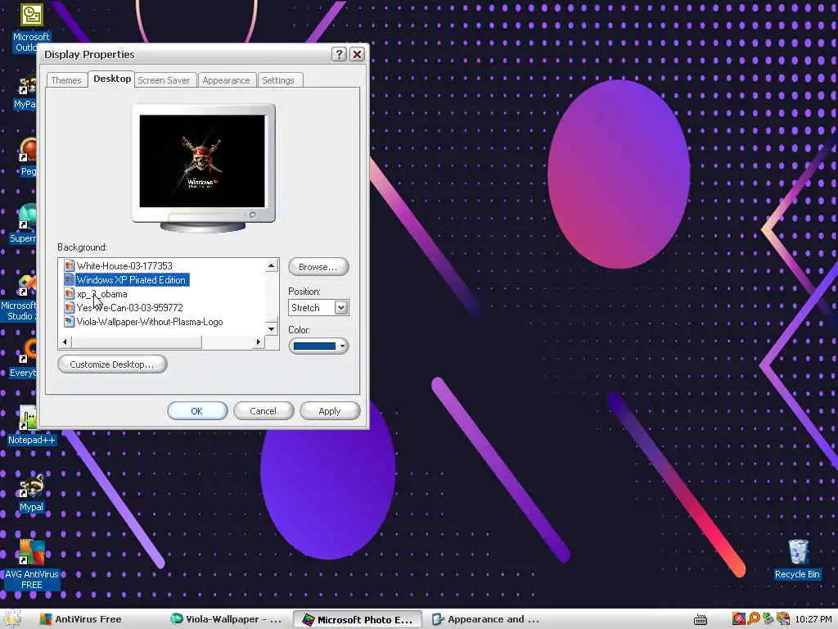Click the Apply button
This screenshot has height=629, width=838.
(329, 411)
